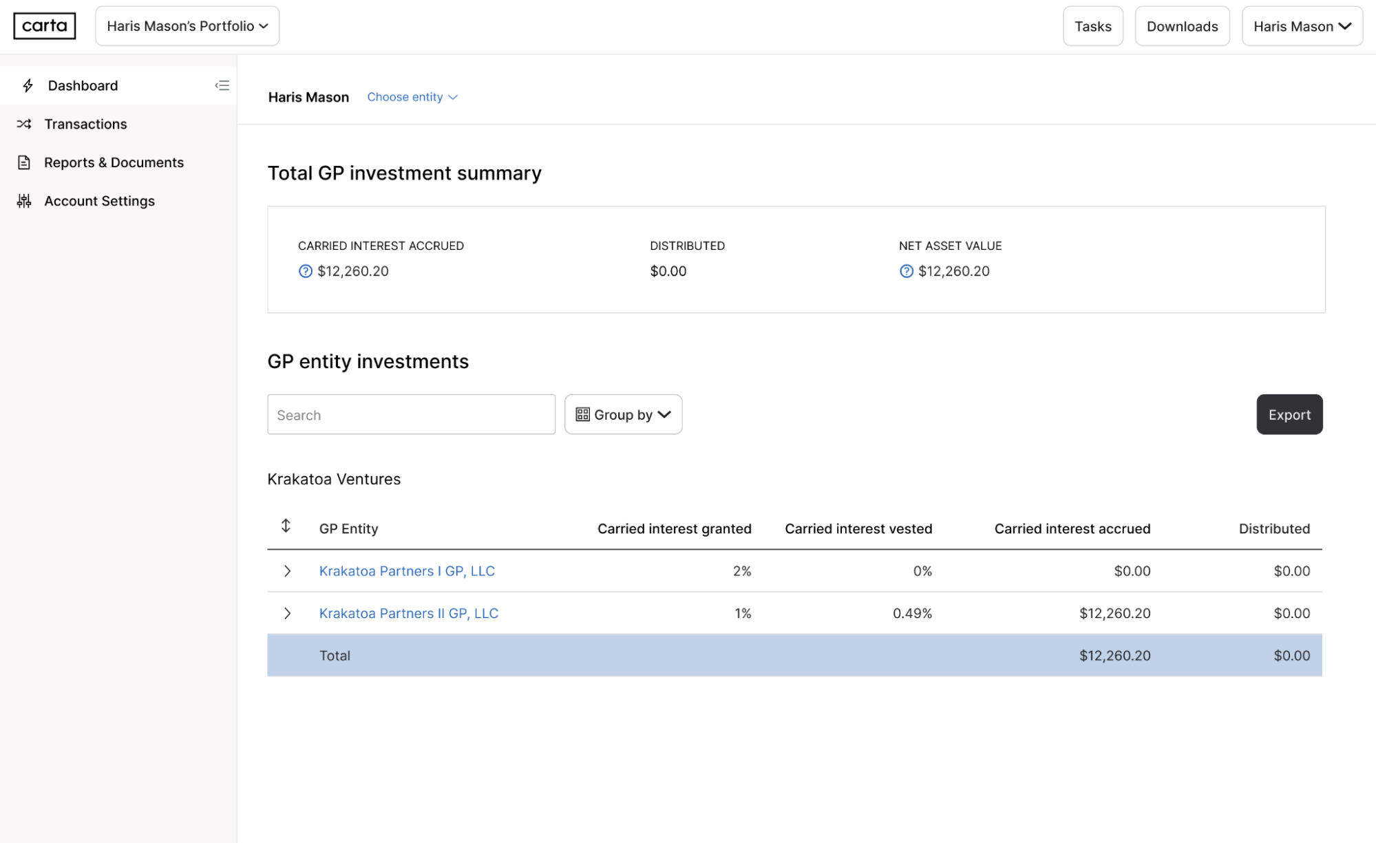Open Haris Mason's Portfolio dropdown
This screenshot has height=843, width=1376.
pos(187,26)
